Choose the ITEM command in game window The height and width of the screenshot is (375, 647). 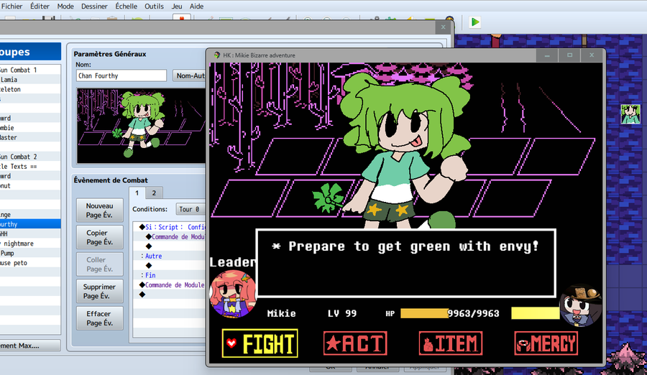[x=451, y=343]
